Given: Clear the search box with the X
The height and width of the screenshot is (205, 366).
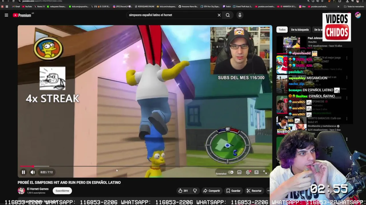Looking at the screenshot, I should coord(219,15).
